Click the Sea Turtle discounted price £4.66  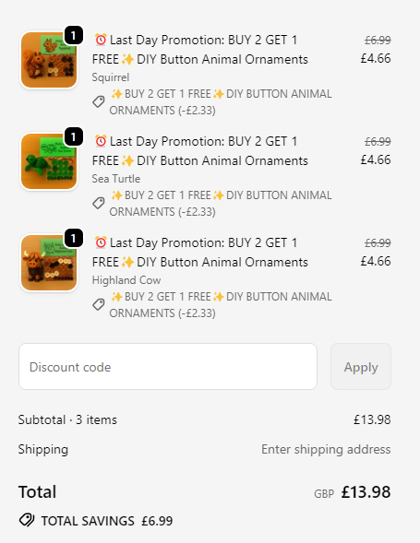(x=376, y=159)
